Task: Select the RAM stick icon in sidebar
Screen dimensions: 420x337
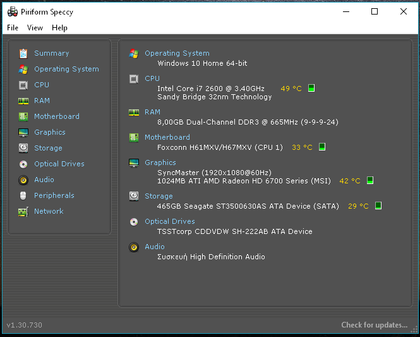Action: [23, 101]
